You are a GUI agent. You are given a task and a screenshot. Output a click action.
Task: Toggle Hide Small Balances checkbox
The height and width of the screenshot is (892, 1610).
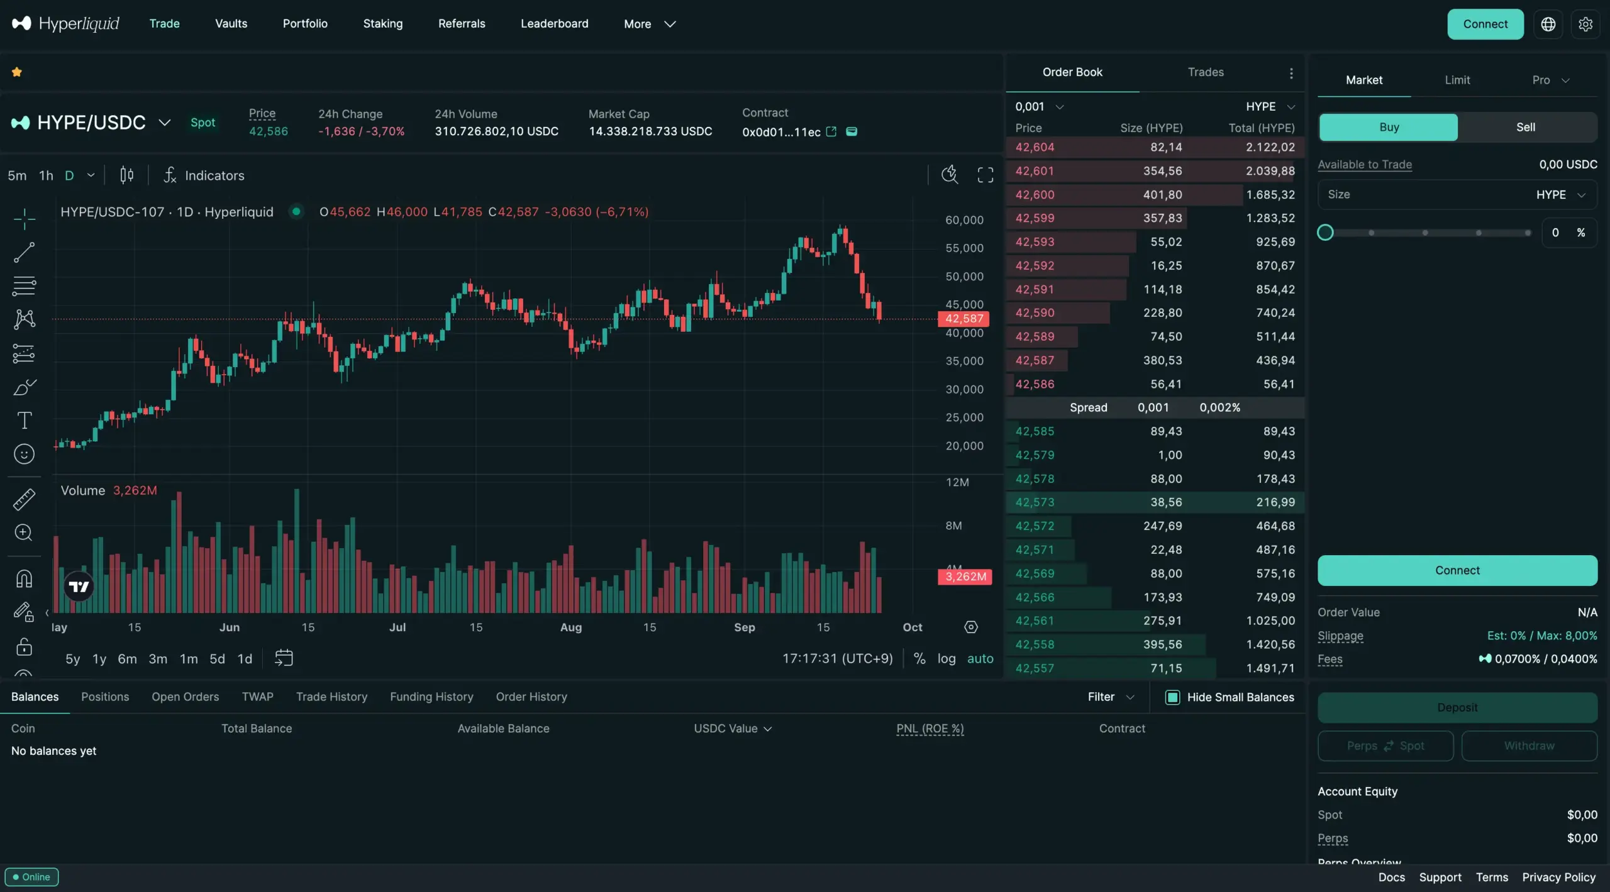click(1172, 697)
